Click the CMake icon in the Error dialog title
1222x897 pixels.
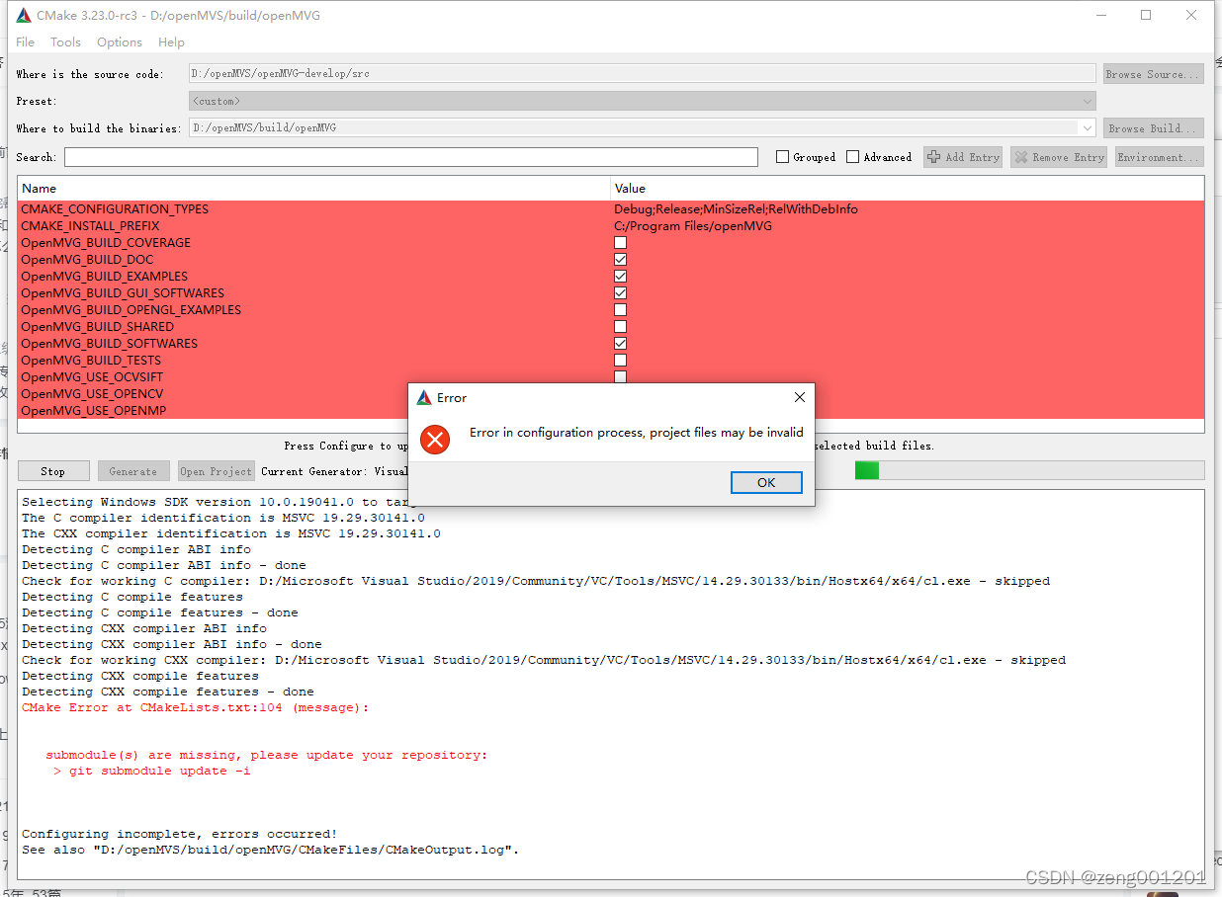(424, 397)
